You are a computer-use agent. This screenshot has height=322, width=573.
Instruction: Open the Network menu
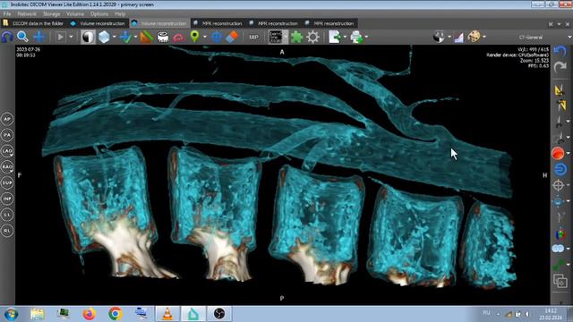pyautogui.click(x=27, y=14)
